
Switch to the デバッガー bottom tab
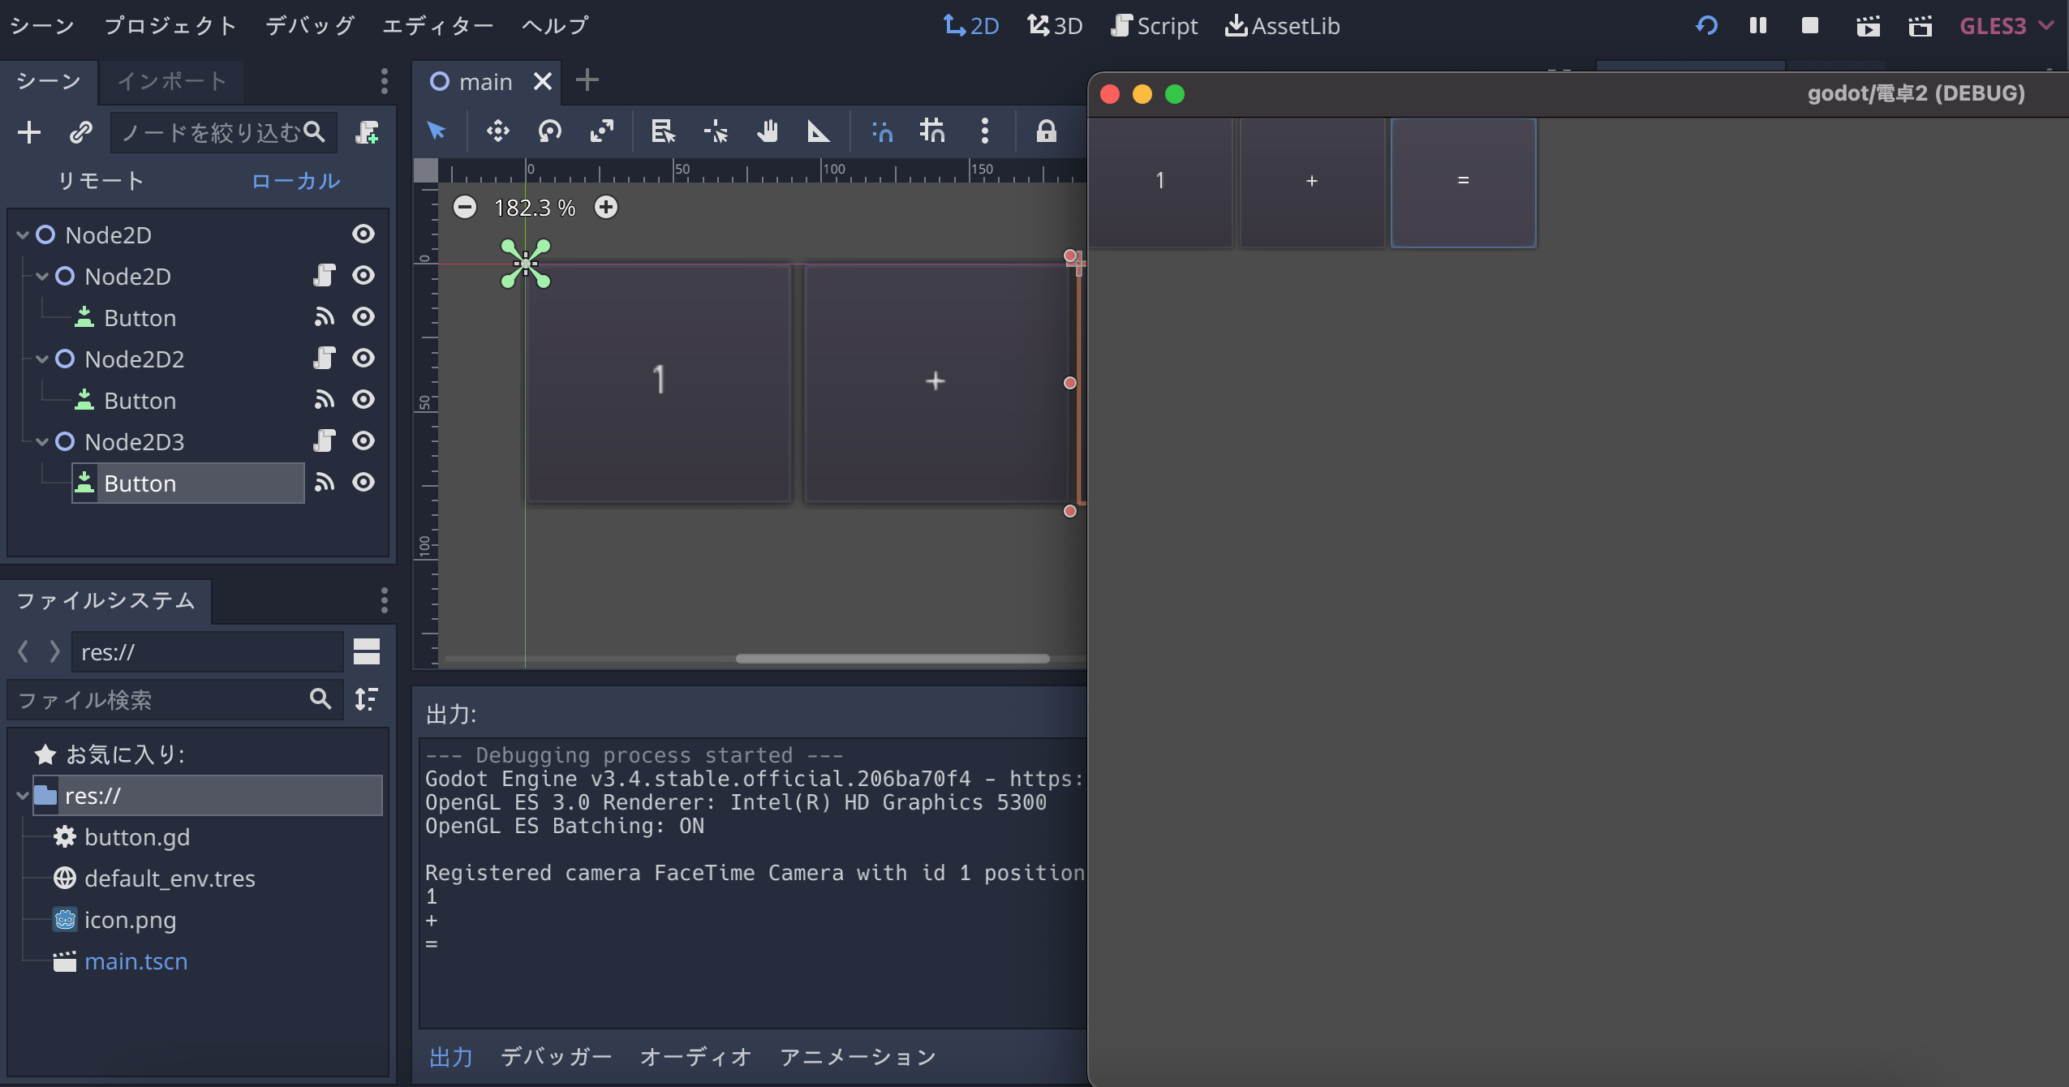pyautogui.click(x=556, y=1056)
